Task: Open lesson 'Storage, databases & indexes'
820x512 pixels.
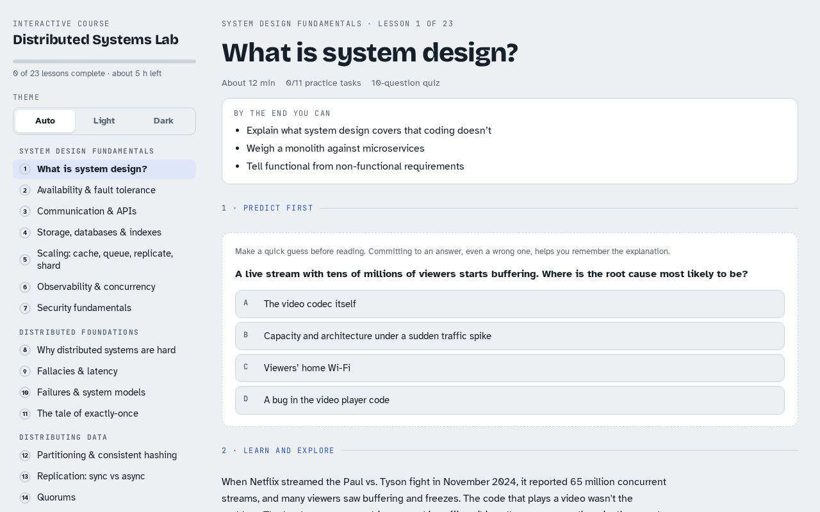Action: click(x=104, y=232)
